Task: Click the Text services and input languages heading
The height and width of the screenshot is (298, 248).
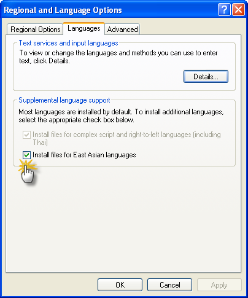Action: (x=68, y=43)
